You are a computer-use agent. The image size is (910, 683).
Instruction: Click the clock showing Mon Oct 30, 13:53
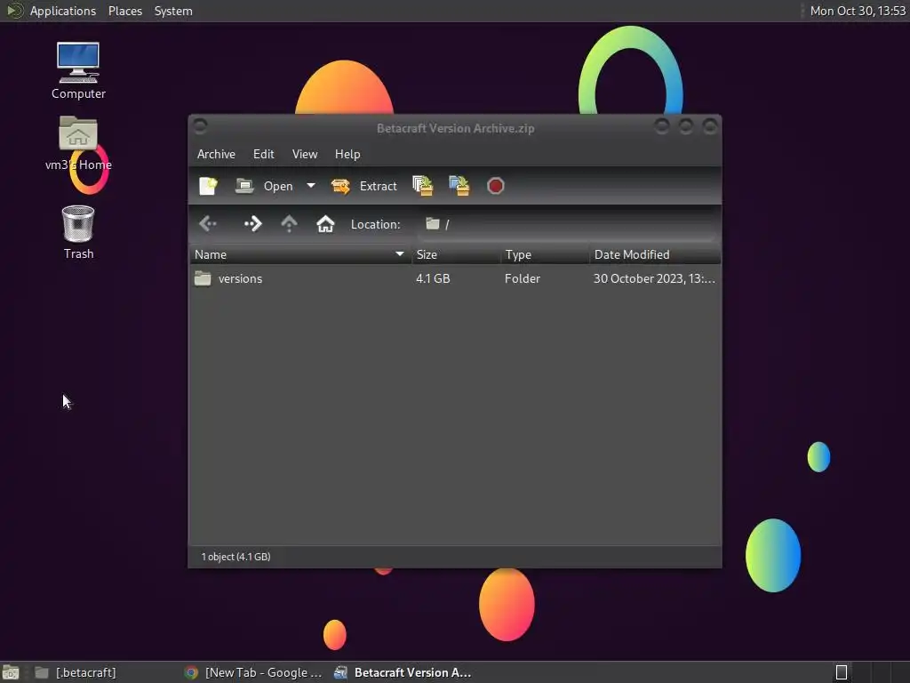tap(858, 11)
